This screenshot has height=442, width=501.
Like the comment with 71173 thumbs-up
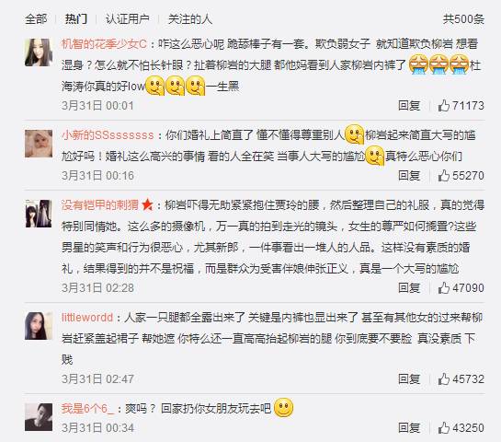[x=461, y=105]
